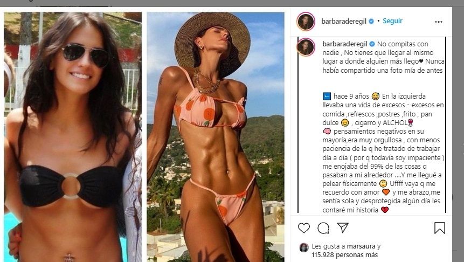Select the right photo with the straw hat
This screenshot has height=262, width=464.
tap(216, 137)
